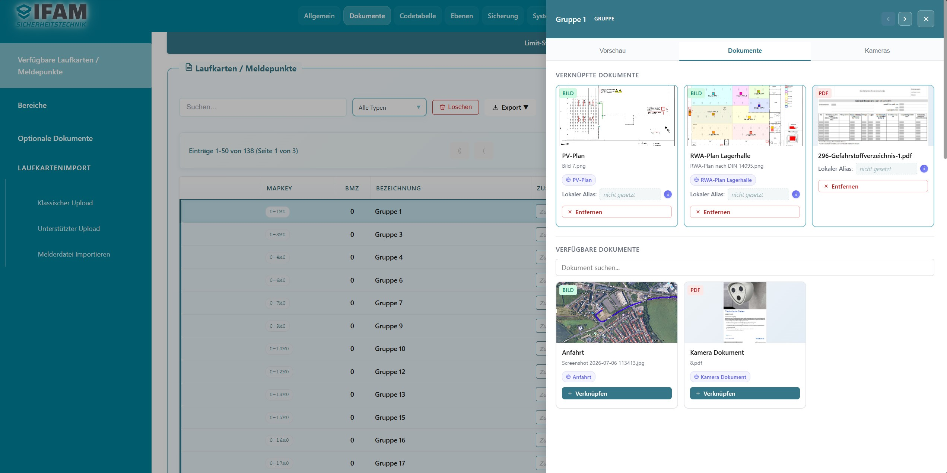Open the Export dropdown menu
Screen dimensions: 947x473
tap(510, 107)
